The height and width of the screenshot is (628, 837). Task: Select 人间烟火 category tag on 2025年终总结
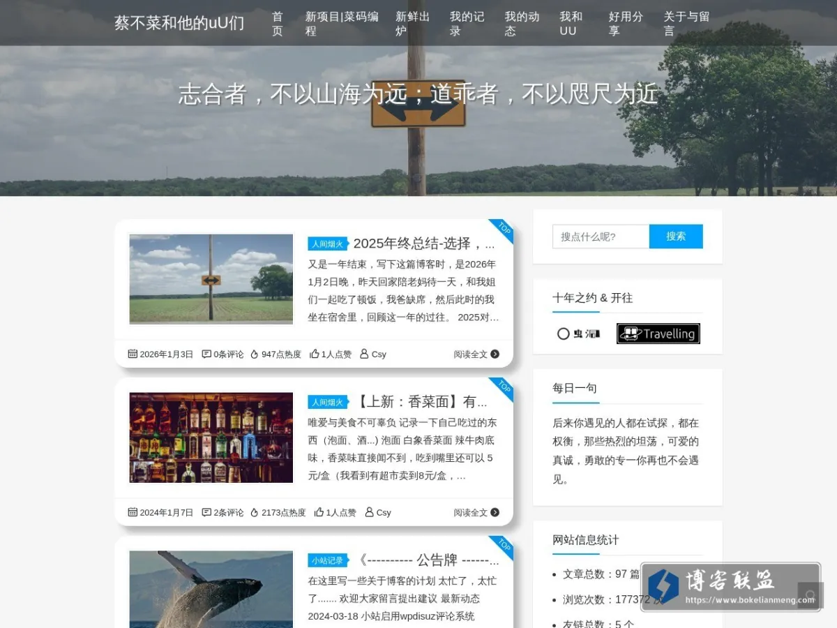click(328, 244)
